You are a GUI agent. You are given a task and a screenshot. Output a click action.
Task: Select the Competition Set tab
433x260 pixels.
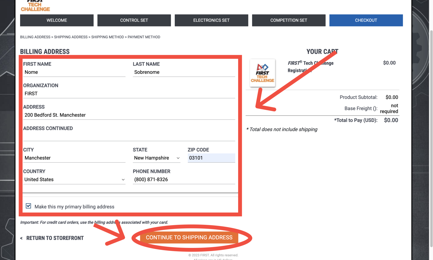click(x=289, y=20)
